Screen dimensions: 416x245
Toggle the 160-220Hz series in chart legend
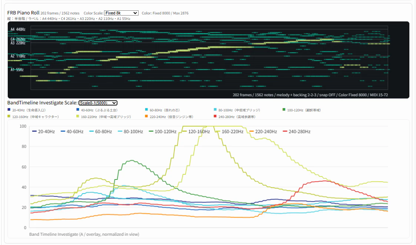click(230, 131)
